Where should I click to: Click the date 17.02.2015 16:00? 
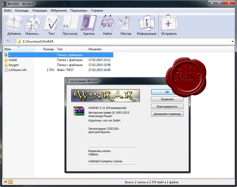[x=100, y=70]
